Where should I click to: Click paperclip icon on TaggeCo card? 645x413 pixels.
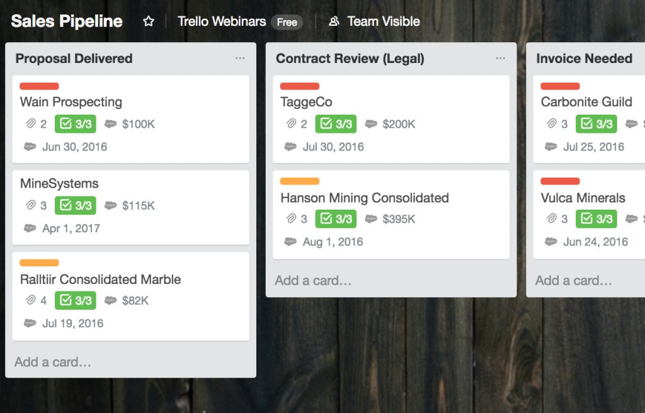tap(291, 123)
